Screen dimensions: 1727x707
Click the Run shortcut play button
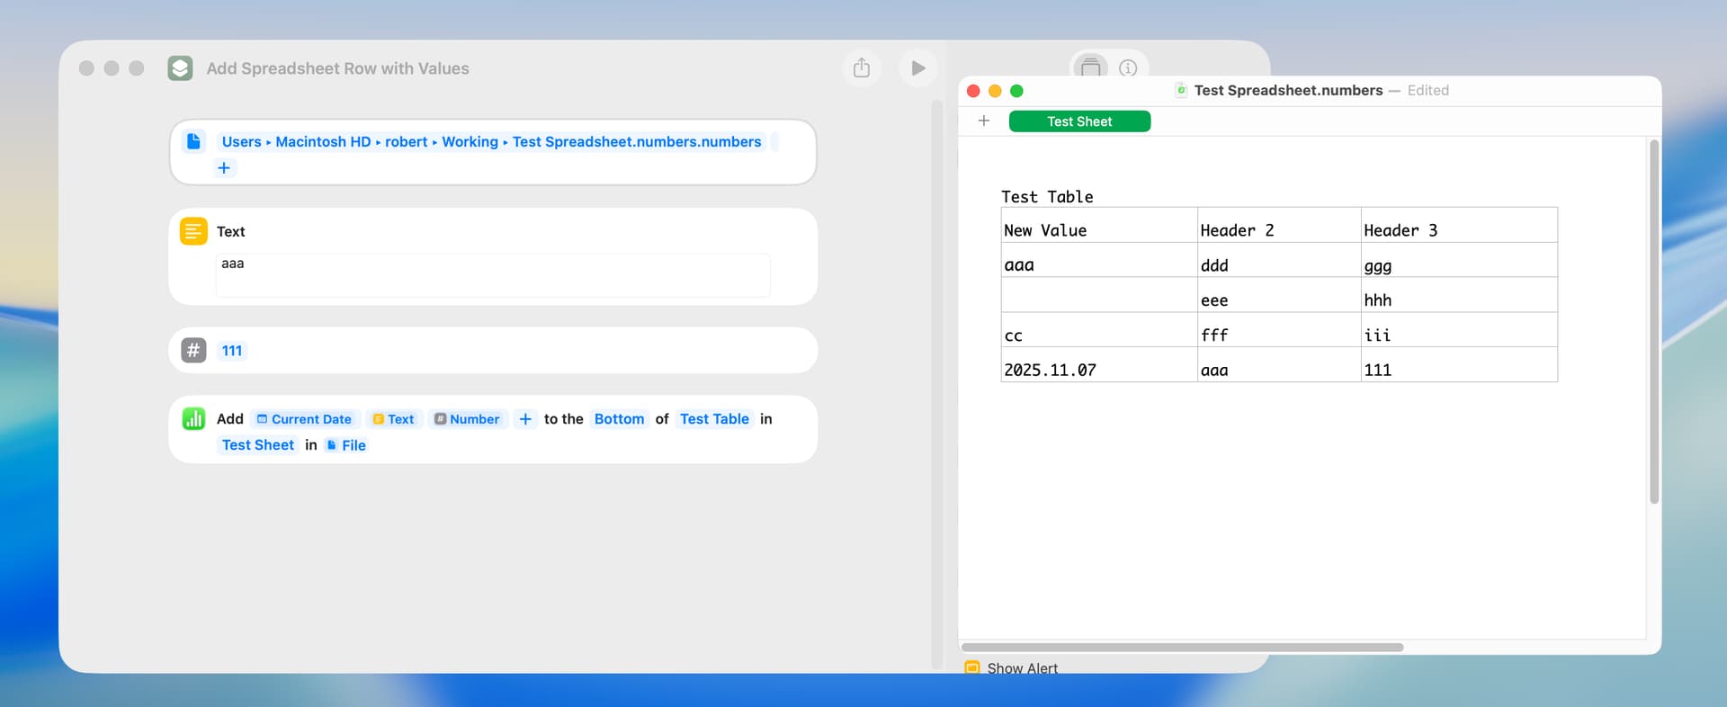(x=917, y=68)
